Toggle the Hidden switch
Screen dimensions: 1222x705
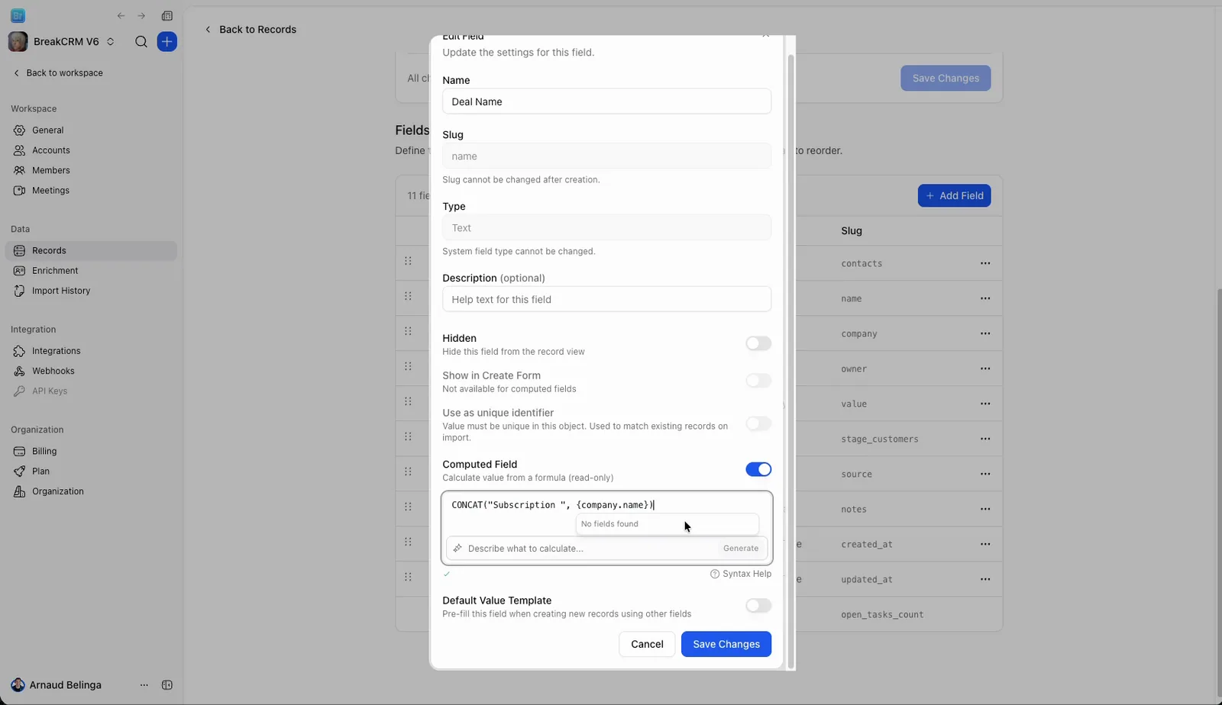758,343
